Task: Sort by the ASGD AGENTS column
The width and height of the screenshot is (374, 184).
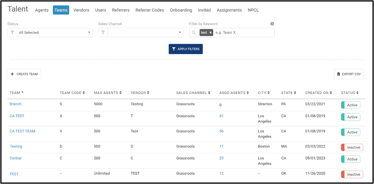Action: point(234,93)
